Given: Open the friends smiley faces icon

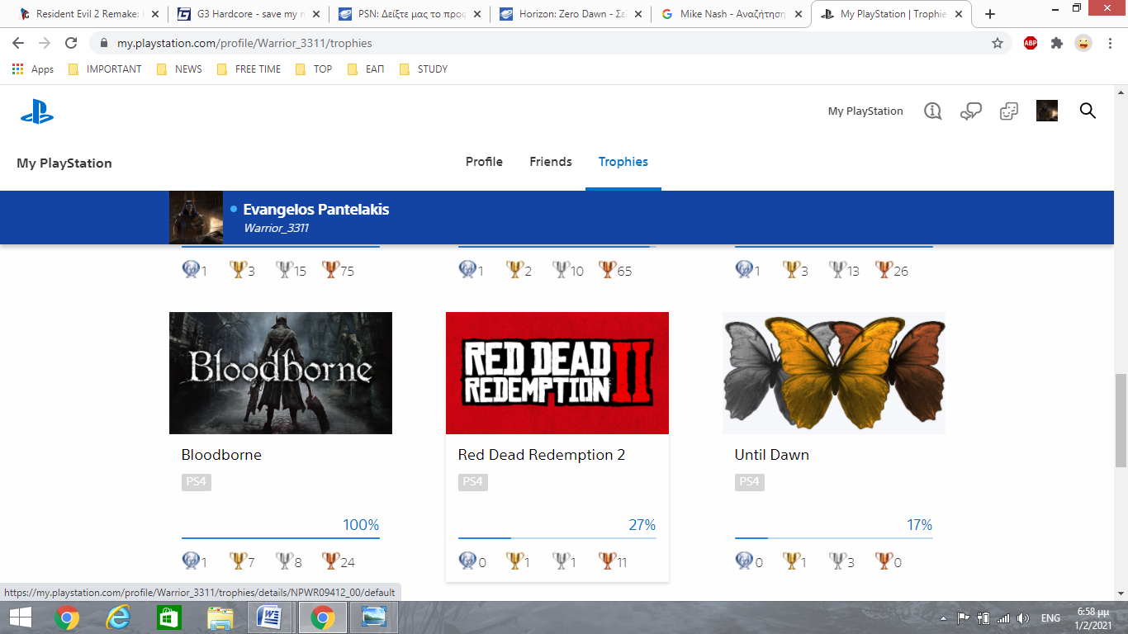Looking at the screenshot, I should [1008, 111].
